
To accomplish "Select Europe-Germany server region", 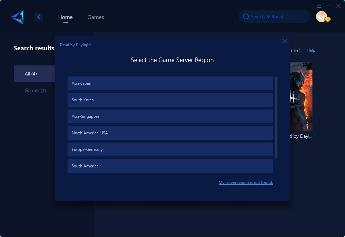I will pyautogui.click(x=170, y=150).
